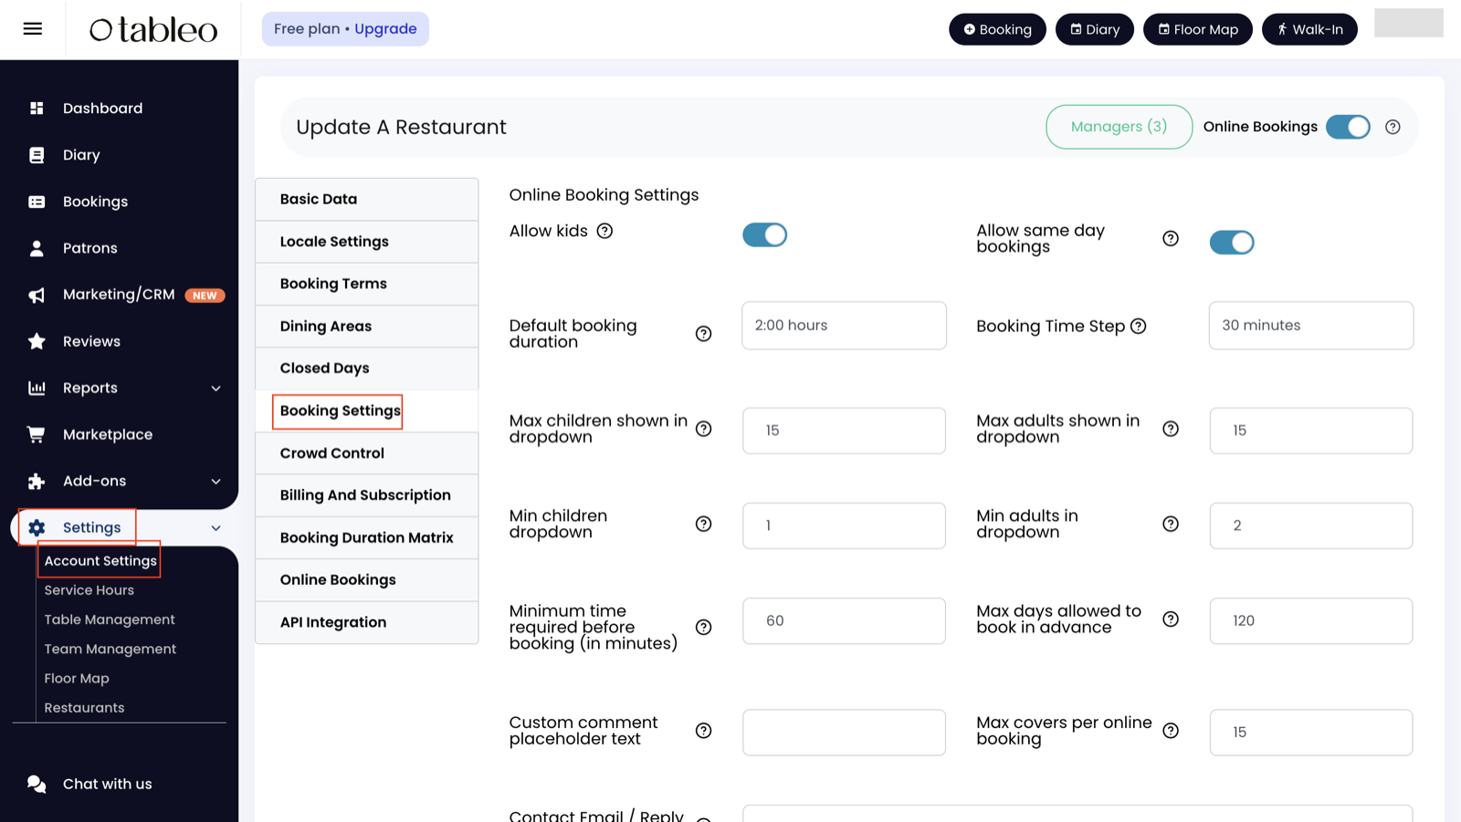Screen dimensions: 1461x822
Task: Open the API Integration tab
Action: pyautogui.click(x=367, y=622)
